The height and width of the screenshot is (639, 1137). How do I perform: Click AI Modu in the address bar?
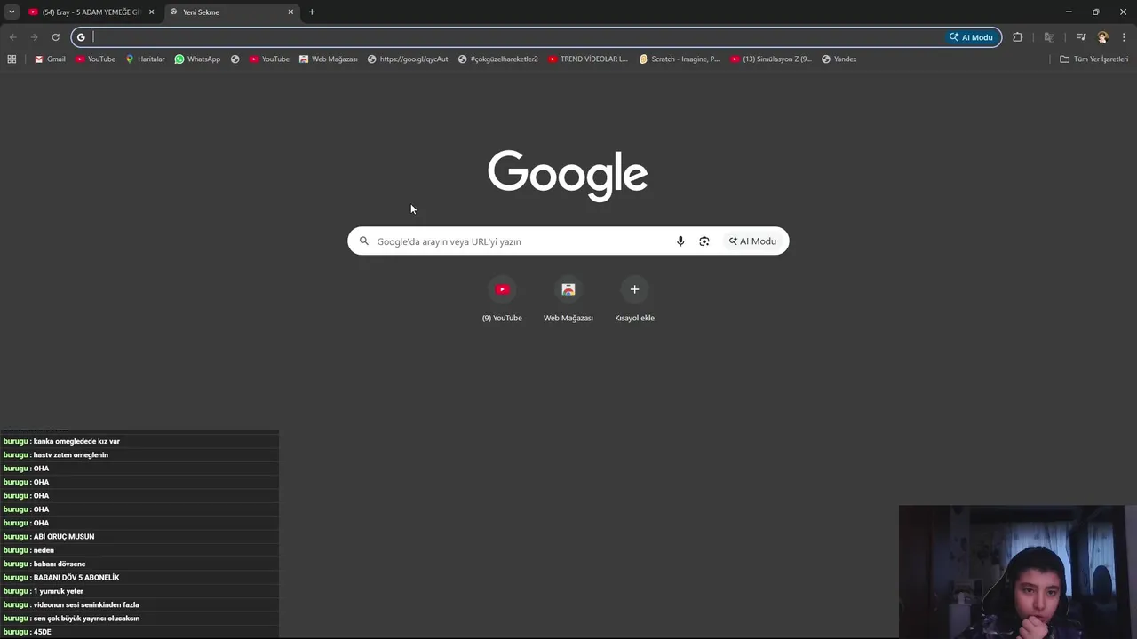[971, 37]
